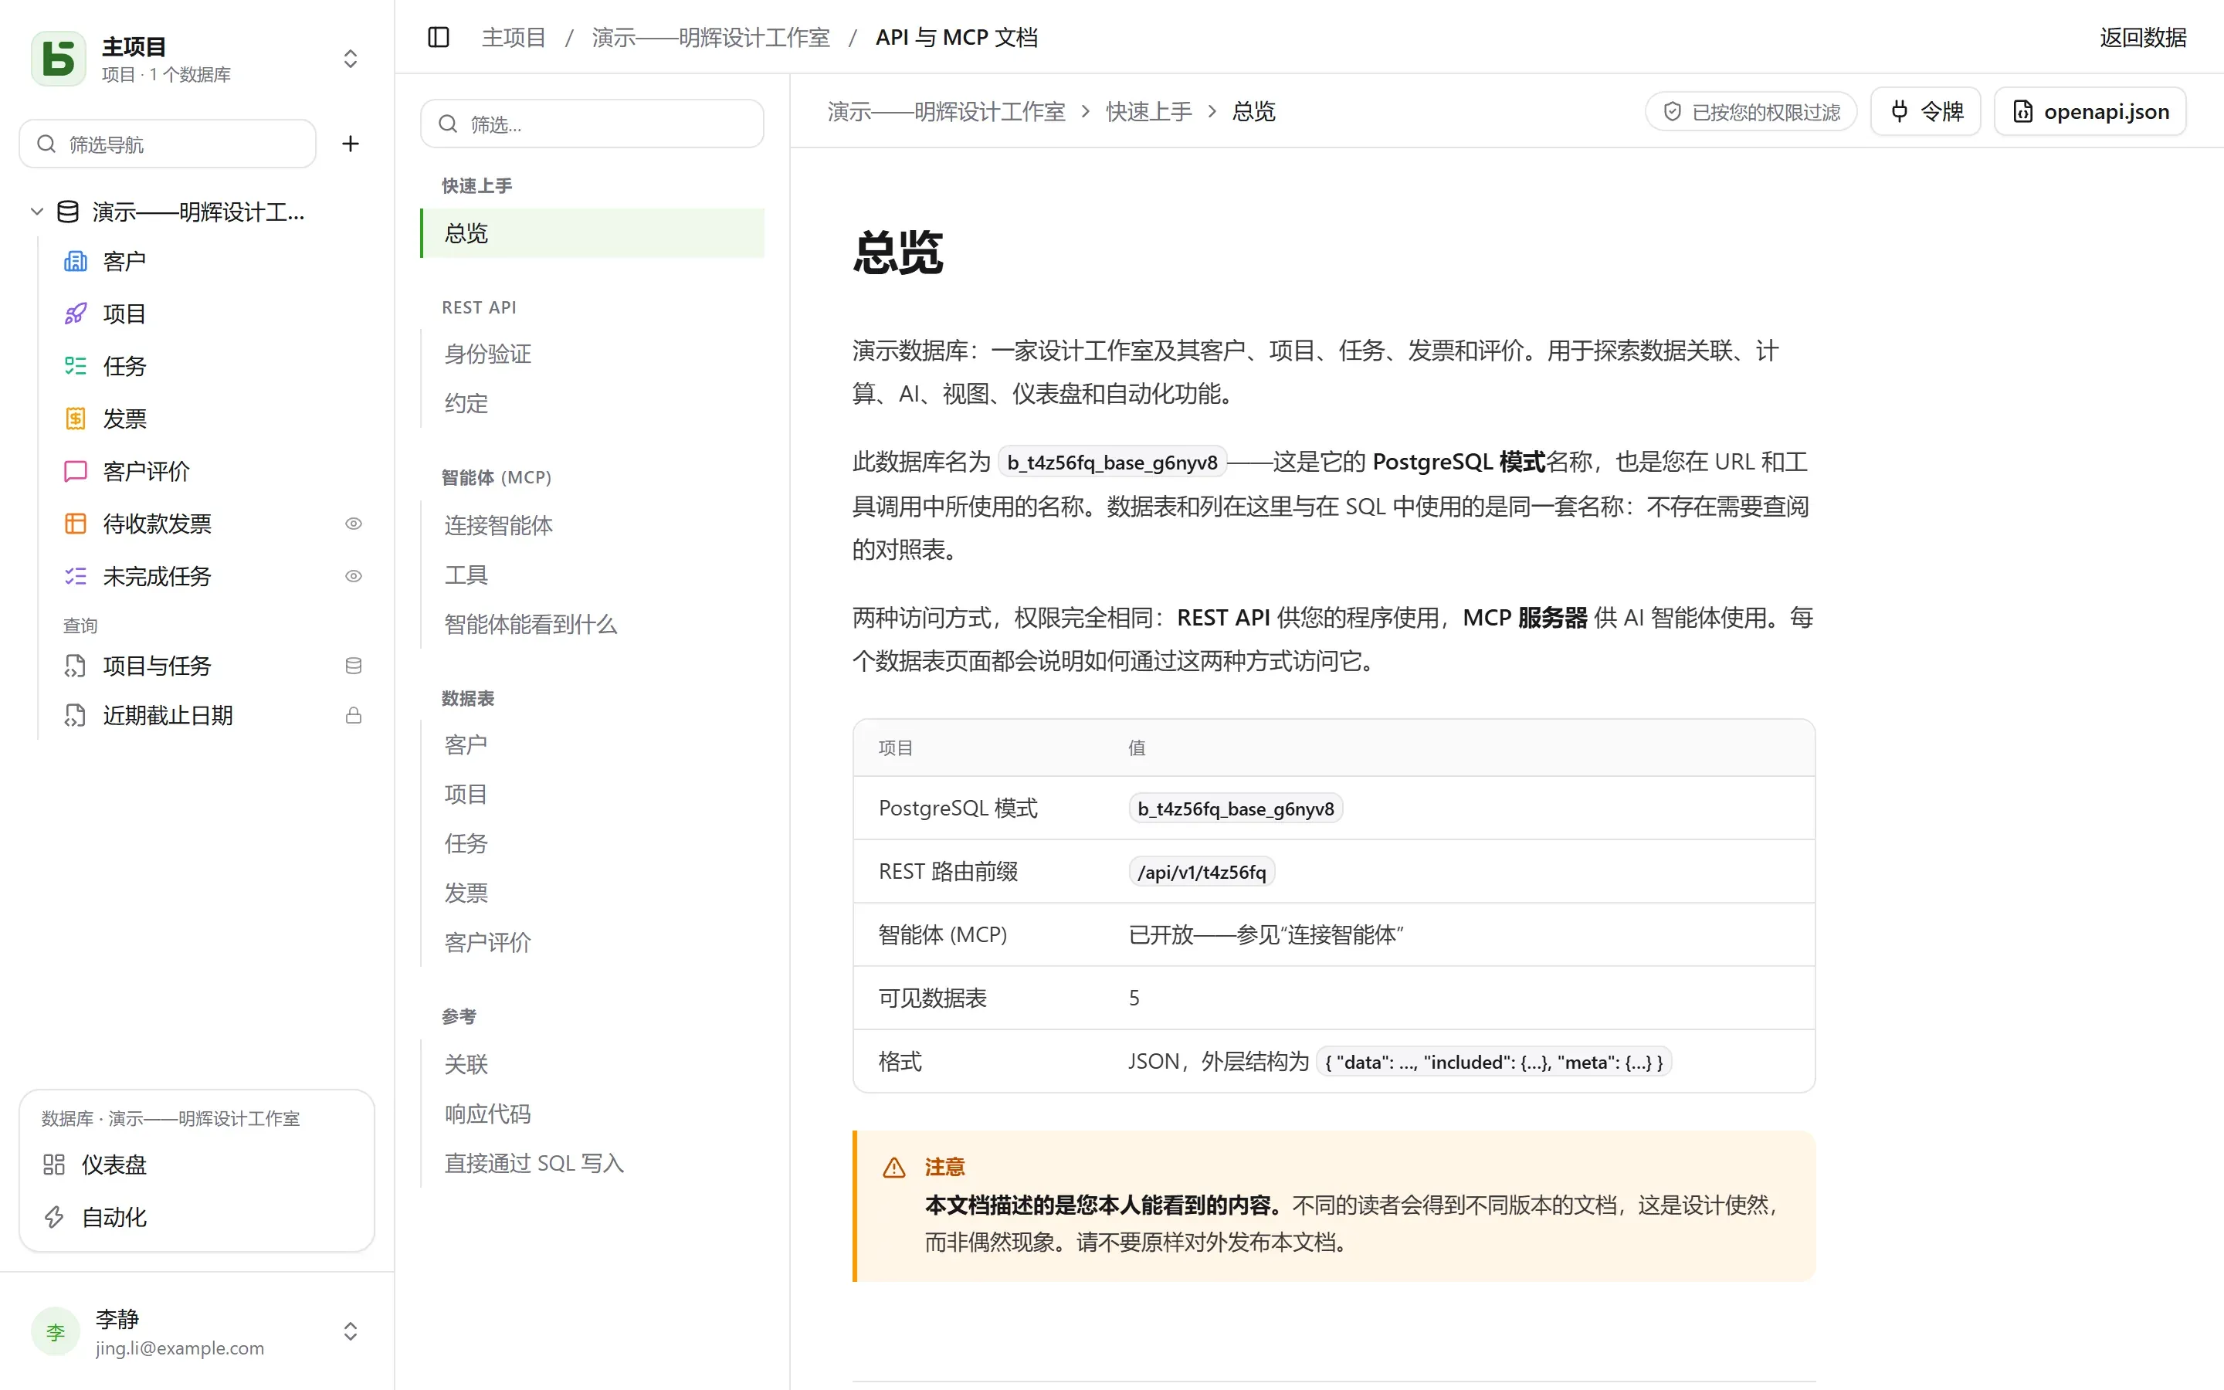
Task: Click the 令牌 button
Action: click(x=1925, y=111)
